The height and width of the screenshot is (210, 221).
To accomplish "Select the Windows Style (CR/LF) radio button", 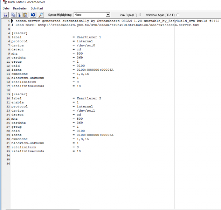I will (178, 15).
